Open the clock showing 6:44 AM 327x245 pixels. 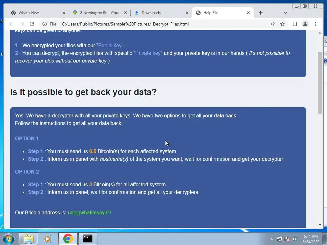pyautogui.click(x=311, y=239)
